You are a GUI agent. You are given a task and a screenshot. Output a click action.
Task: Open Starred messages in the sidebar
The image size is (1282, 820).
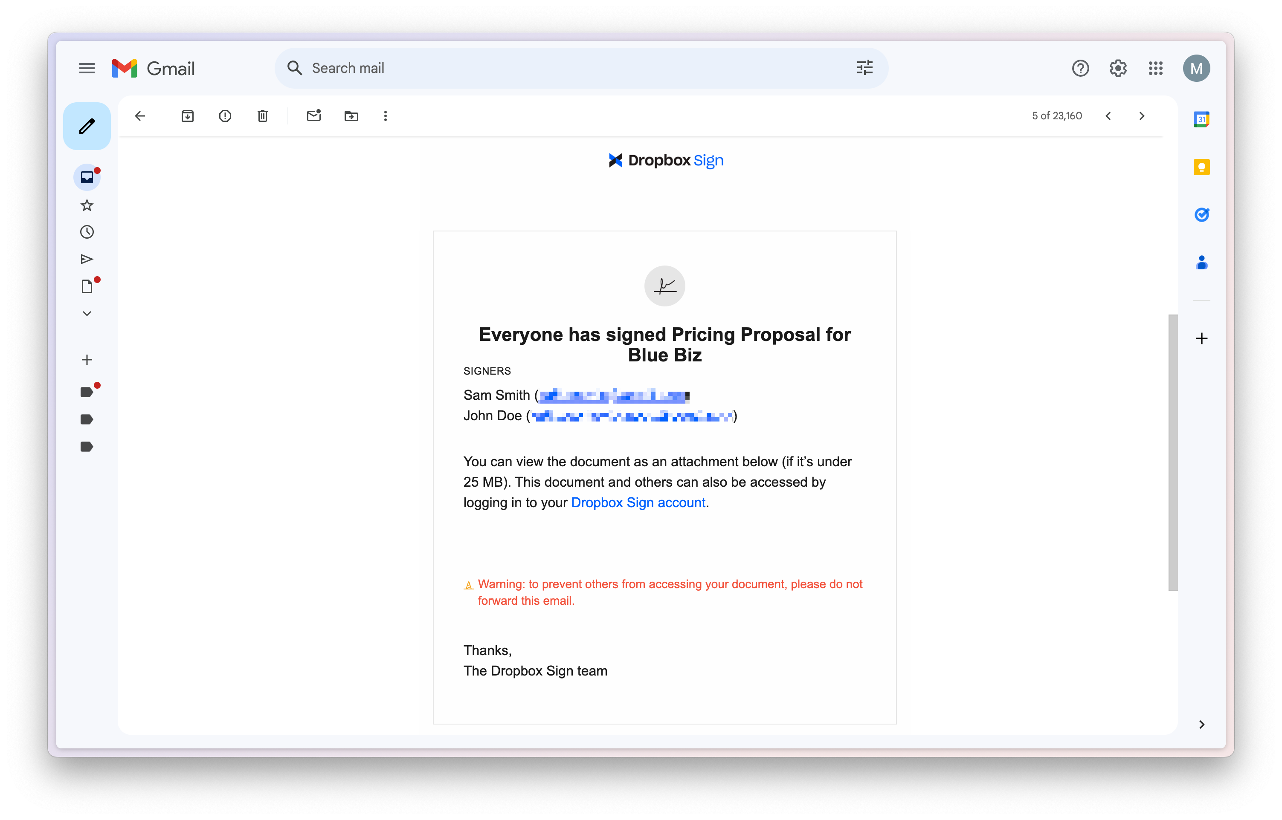[x=87, y=205]
